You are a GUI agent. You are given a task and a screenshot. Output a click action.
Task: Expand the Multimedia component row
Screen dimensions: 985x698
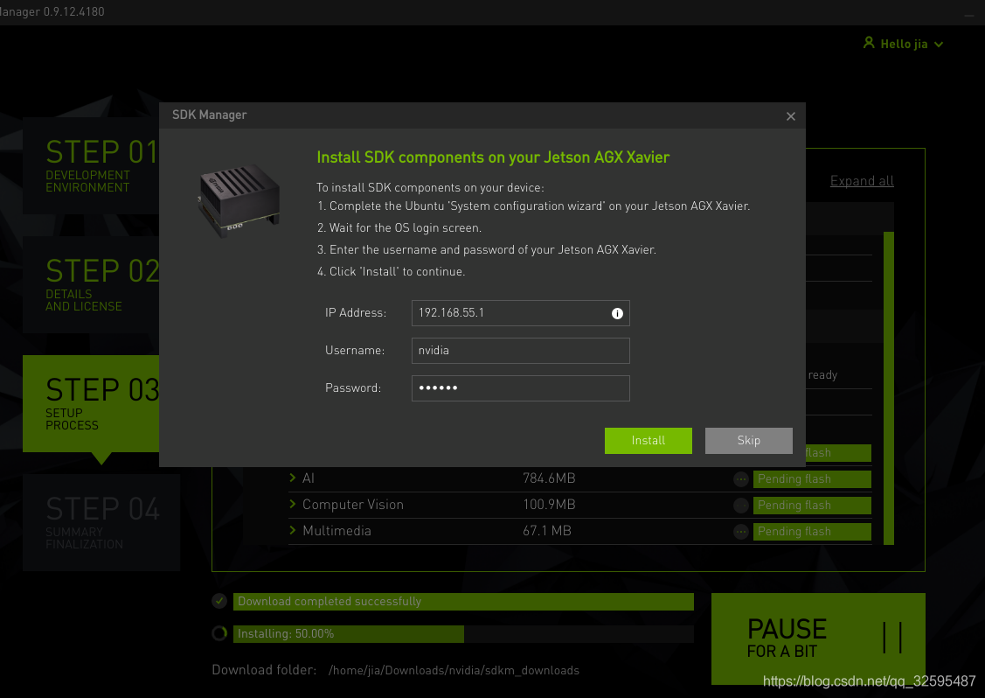292,531
